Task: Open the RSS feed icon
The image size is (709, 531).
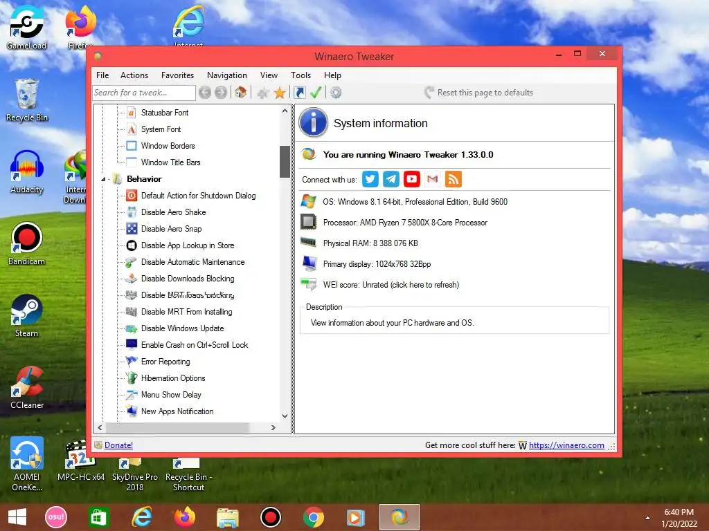Action: 453,179
